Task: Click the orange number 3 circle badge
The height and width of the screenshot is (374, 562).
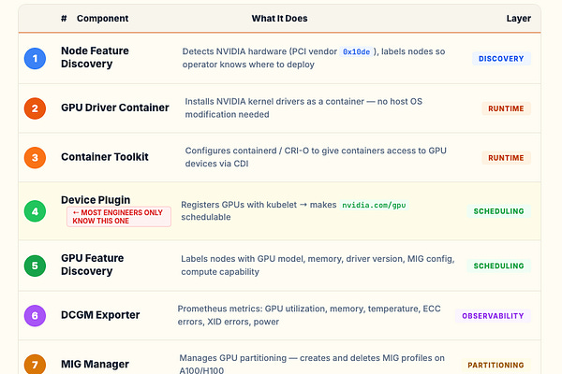Action: [35, 157]
